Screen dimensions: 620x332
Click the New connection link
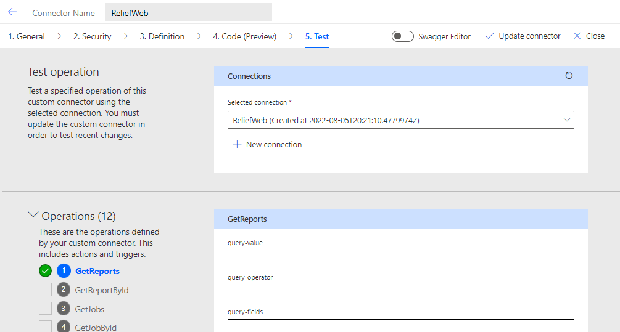point(274,145)
